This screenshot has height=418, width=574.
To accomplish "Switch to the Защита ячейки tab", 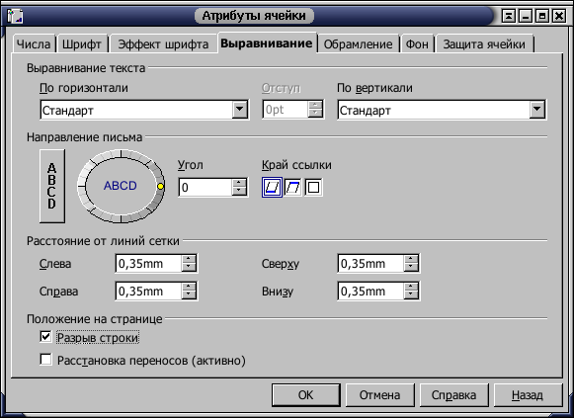I will 484,44.
